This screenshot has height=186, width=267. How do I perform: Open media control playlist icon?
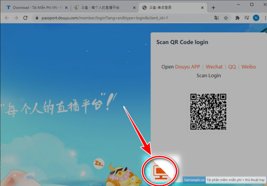tap(247, 18)
